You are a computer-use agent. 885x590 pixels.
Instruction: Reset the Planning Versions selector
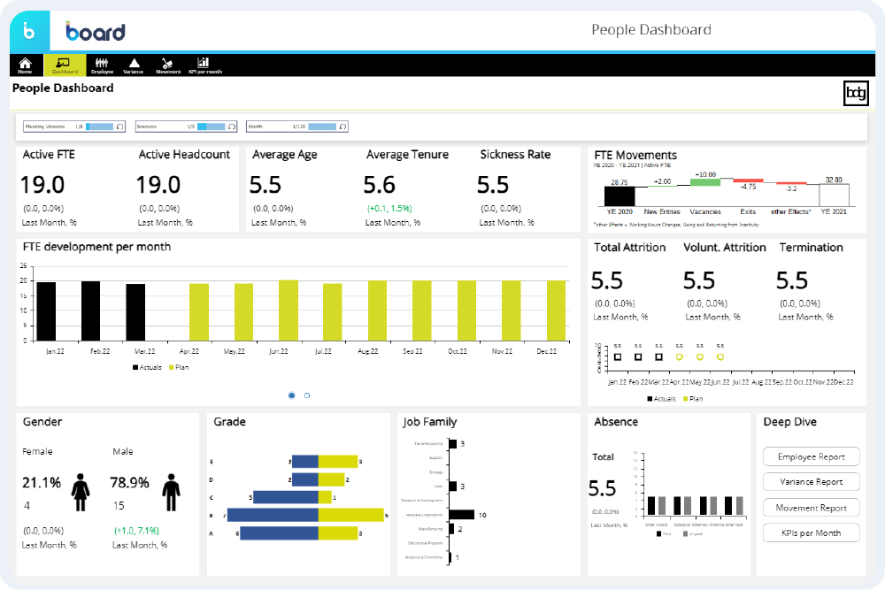[119, 126]
